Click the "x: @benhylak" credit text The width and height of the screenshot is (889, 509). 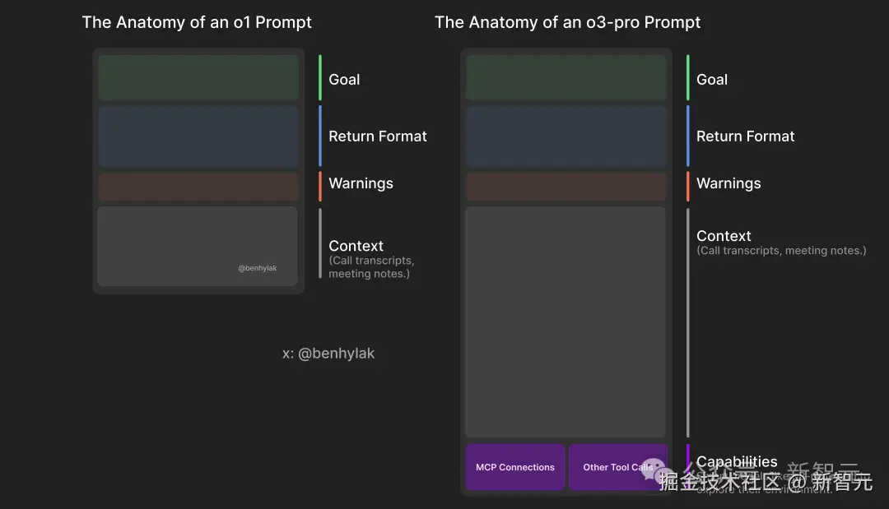coord(328,354)
